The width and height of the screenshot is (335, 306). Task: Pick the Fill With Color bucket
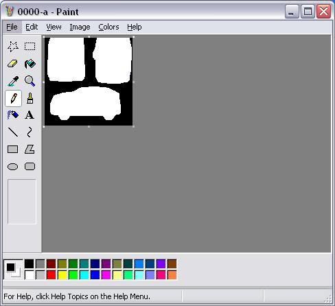coord(30,64)
